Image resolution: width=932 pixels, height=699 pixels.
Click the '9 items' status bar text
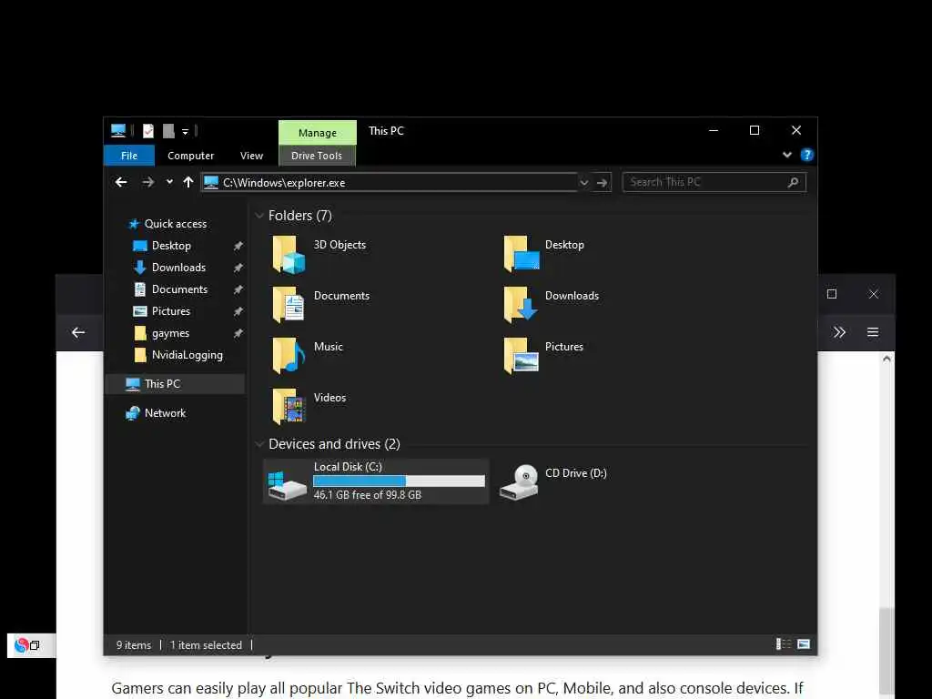pyautogui.click(x=134, y=645)
